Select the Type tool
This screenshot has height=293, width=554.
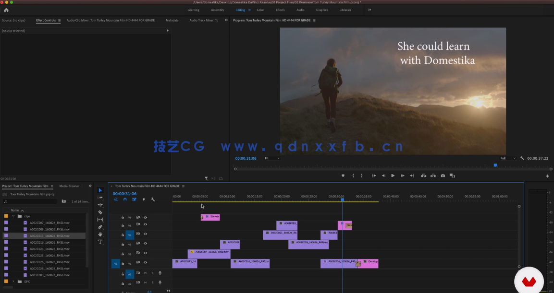tap(100, 242)
